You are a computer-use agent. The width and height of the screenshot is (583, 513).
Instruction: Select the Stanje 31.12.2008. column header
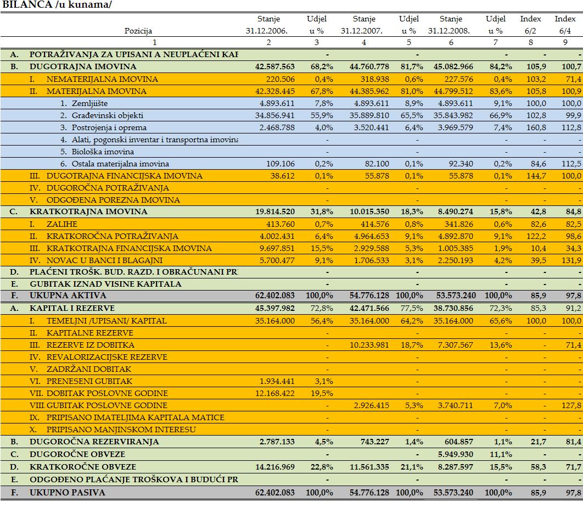pyautogui.click(x=450, y=25)
